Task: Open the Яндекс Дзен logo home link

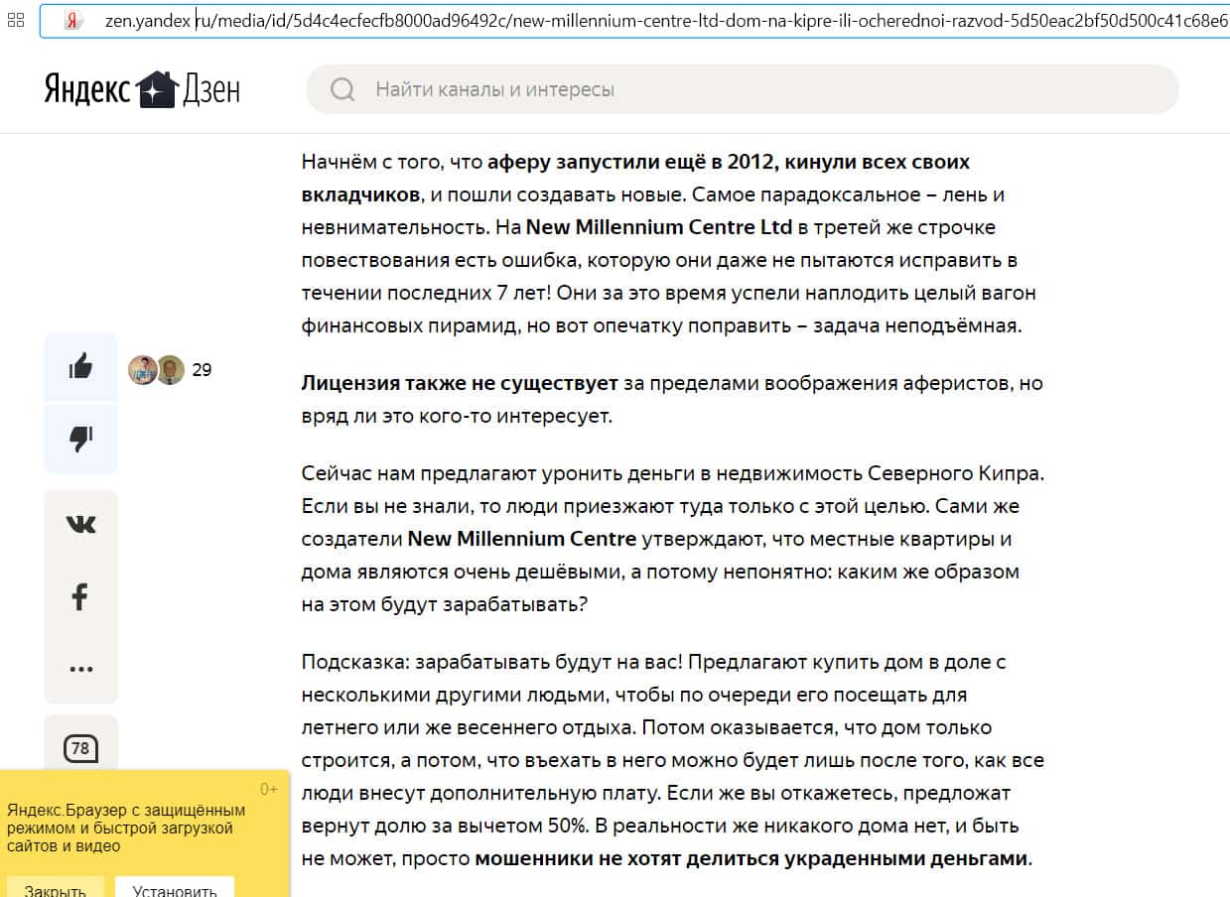Action: (141, 90)
